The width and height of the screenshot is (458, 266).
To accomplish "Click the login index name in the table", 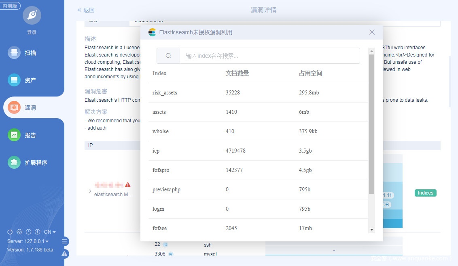I will [x=158, y=209].
